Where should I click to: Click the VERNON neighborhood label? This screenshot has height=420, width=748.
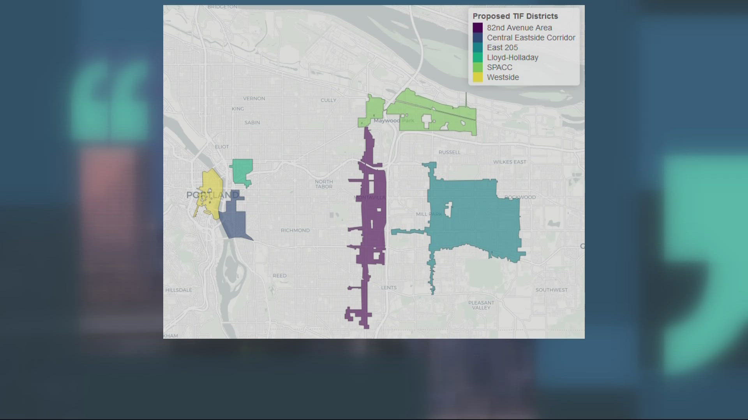point(254,99)
